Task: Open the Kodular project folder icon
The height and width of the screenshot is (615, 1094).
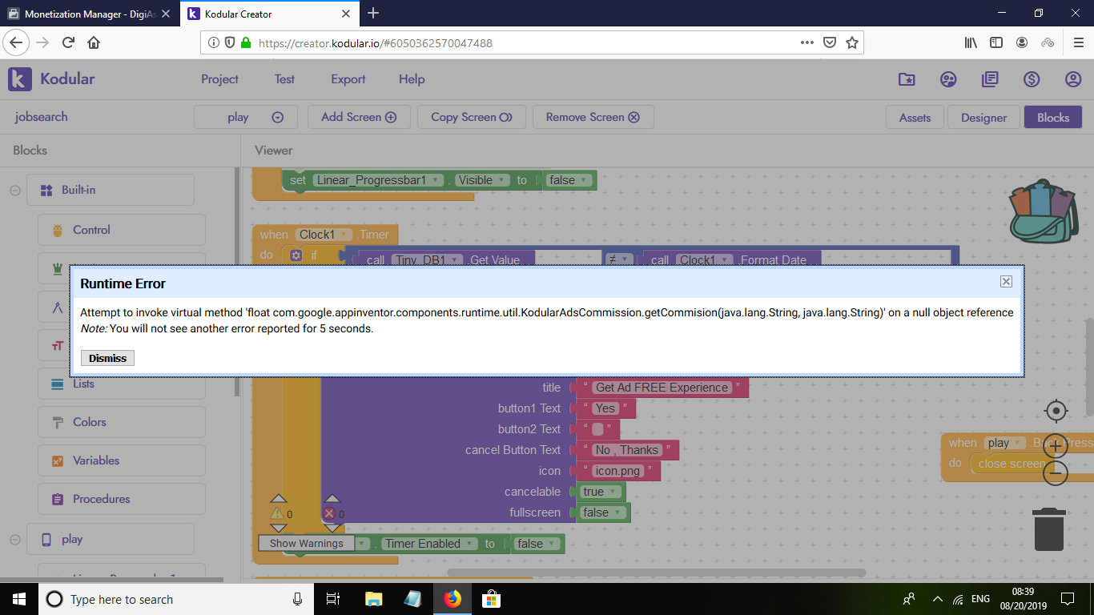Action: [x=907, y=79]
